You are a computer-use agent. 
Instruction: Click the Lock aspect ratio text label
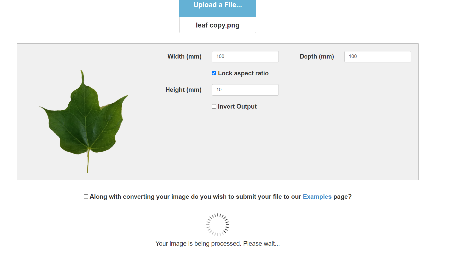243,73
